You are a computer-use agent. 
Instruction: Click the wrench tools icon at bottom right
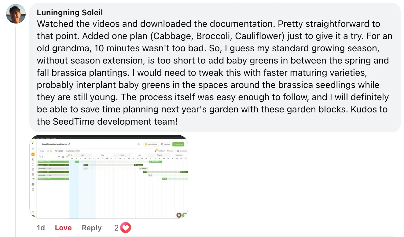(179, 215)
